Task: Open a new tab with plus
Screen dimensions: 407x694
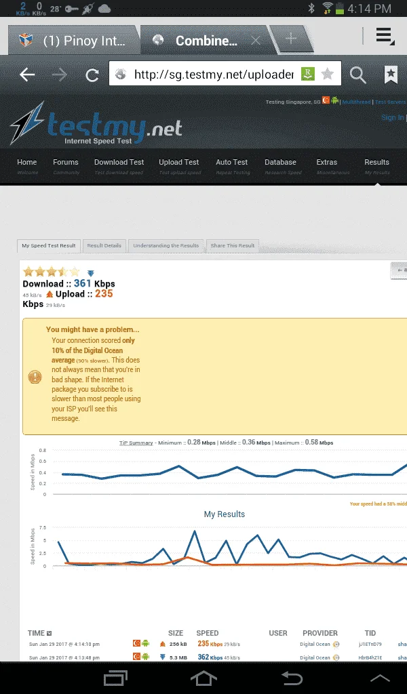Action: 291,39
